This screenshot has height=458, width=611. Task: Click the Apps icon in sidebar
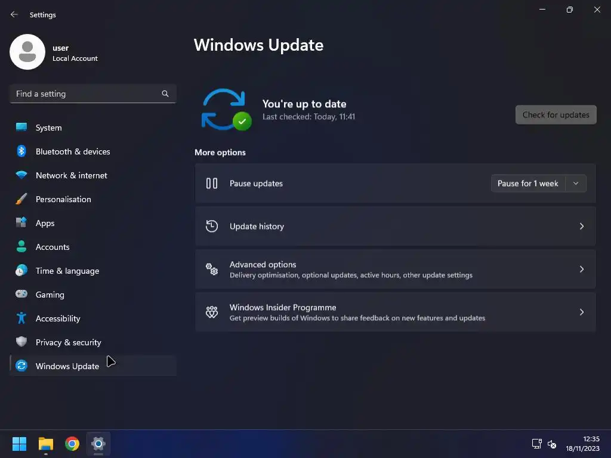[21, 222]
